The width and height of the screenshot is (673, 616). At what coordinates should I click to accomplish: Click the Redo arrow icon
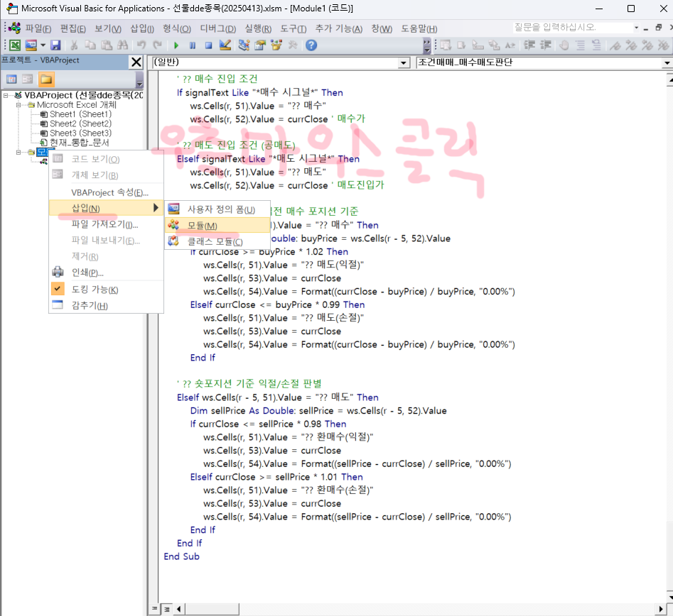point(158,45)
